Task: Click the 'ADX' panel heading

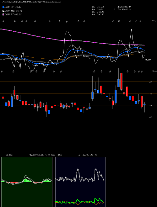Action: pos(60,155)
